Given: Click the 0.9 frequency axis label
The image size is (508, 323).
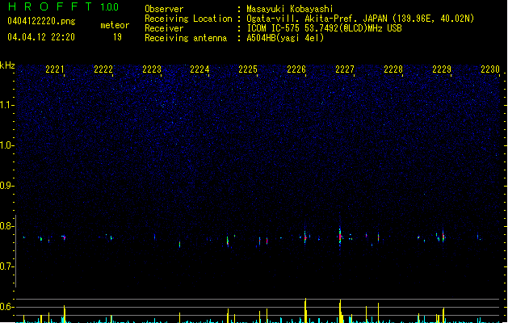Looking at the screenshot, I should pos(6,186).
